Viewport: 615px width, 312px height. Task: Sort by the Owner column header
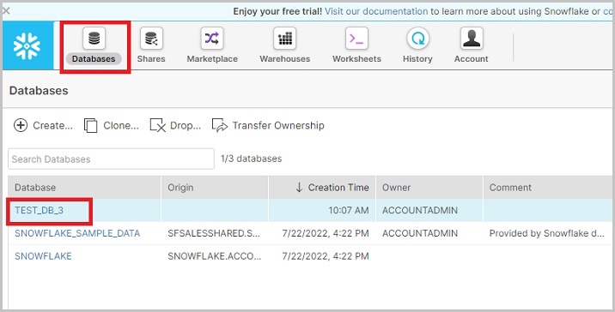429,188
